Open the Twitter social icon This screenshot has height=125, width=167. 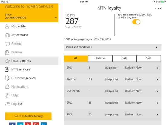point(20,124)
